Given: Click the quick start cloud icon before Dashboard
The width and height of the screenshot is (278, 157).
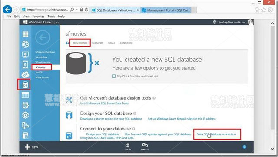Looking at the screenshot, I should tap(67, 43).
